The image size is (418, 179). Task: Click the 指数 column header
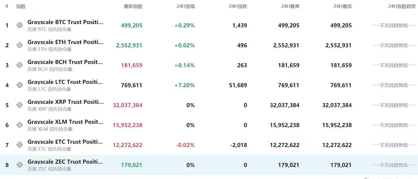pos(21,6)
